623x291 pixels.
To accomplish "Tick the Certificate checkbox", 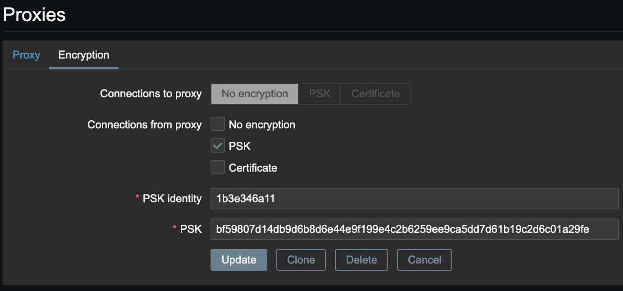I will coord(218,168).
